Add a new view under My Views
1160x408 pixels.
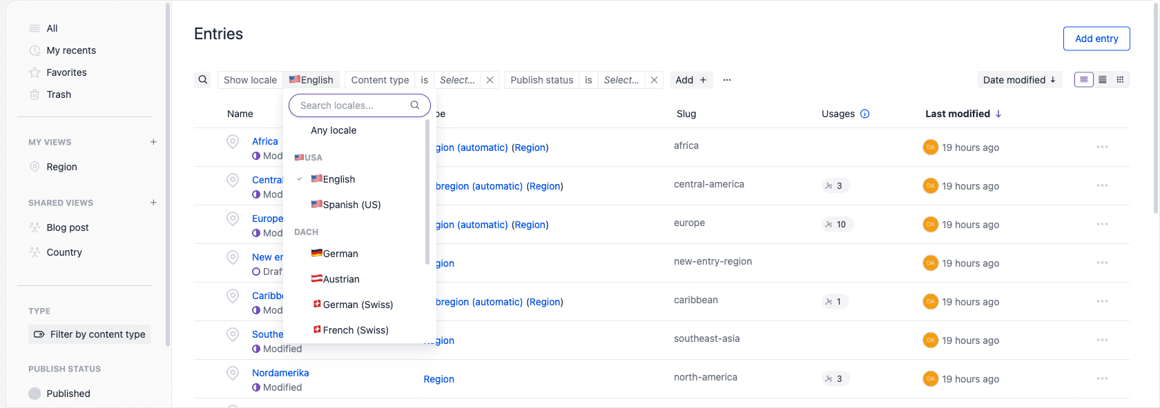(x=153, y=142)
